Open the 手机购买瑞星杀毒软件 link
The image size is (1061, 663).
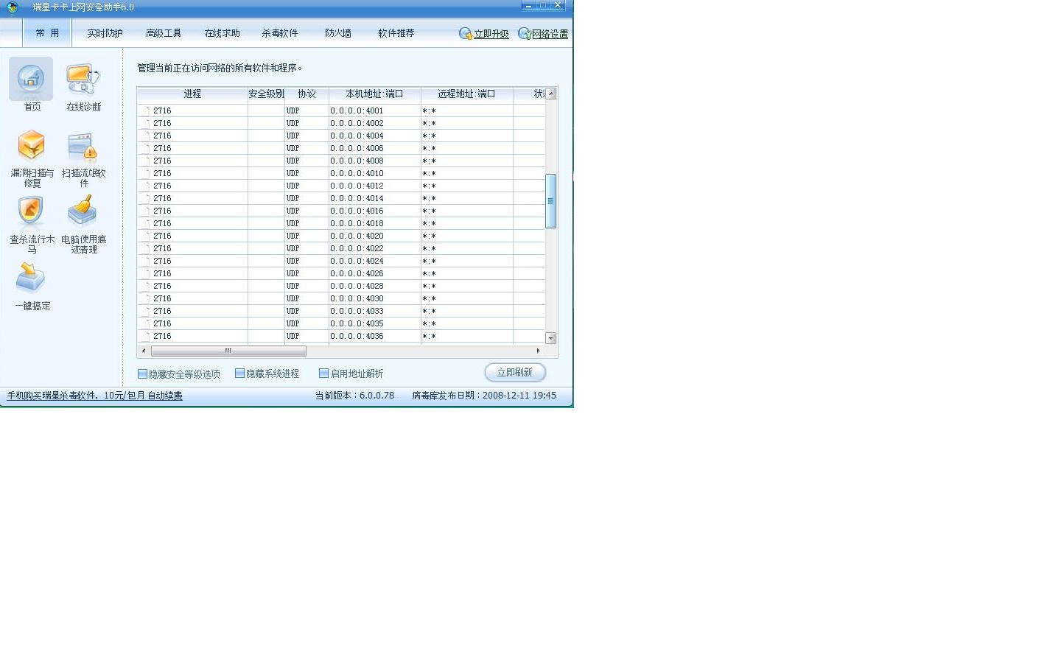click(x=94, y=396)
